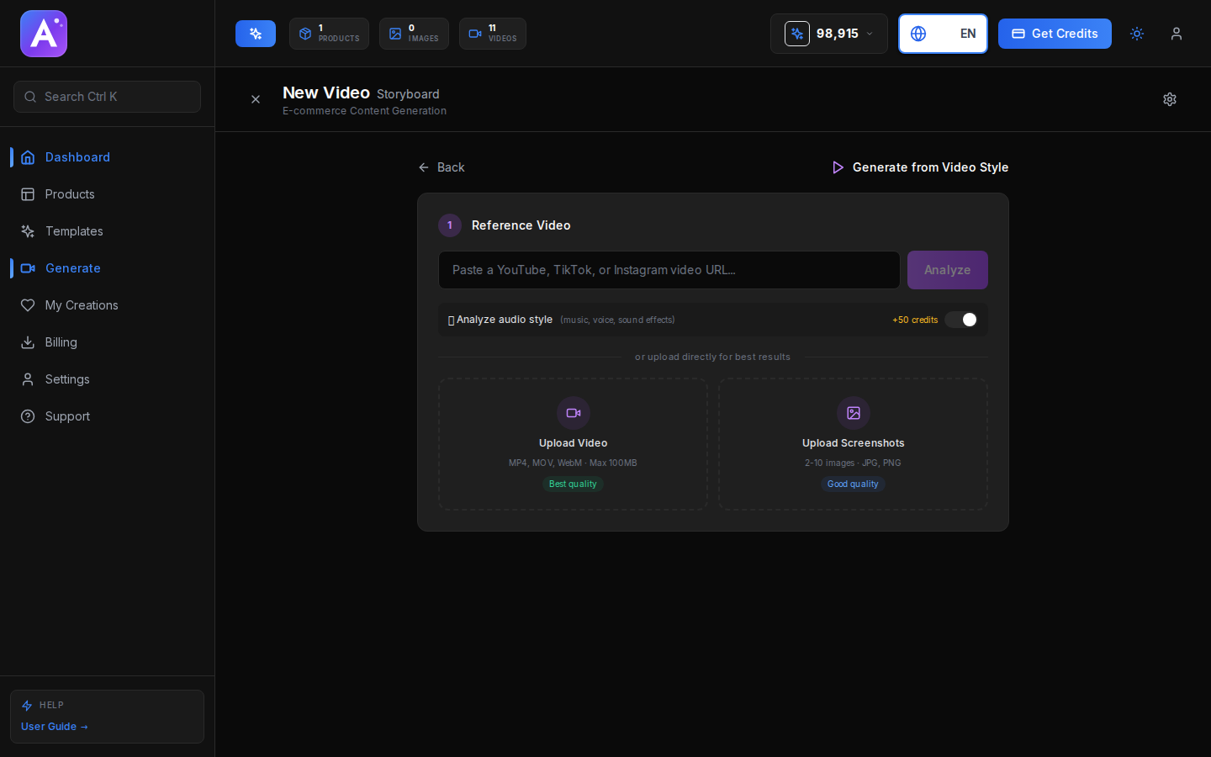Click the blue sparkle AI button
This screenshot has width=1211, height=757.
(x=256, y=34)
